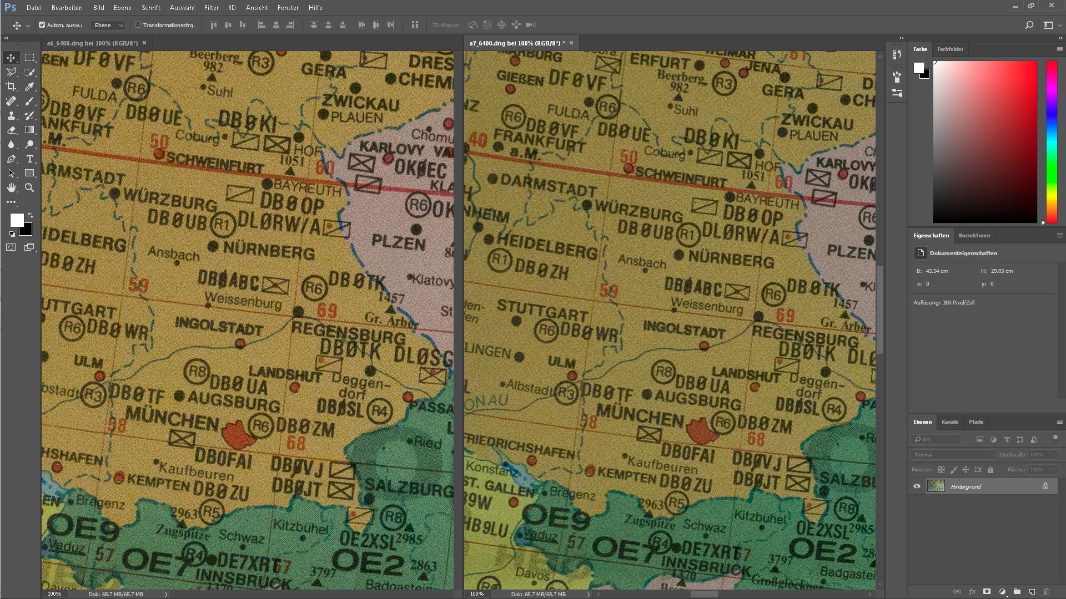
Task: Create a new layer in Ebenen panel
Action: (x=1032, y=592)
